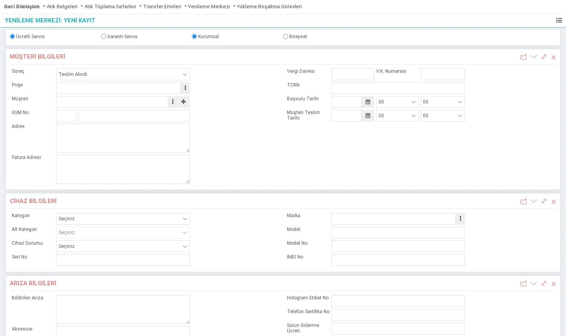The height and width of the screenshot is (336, 566).
Task: Maximize the Arıza Bilgileri panel
Action: click(544, 284)
